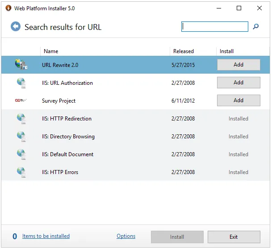Click the Web Platform Installer title bar icon
The width and height of the screenshot is (272, 249).
coord(8,8)
